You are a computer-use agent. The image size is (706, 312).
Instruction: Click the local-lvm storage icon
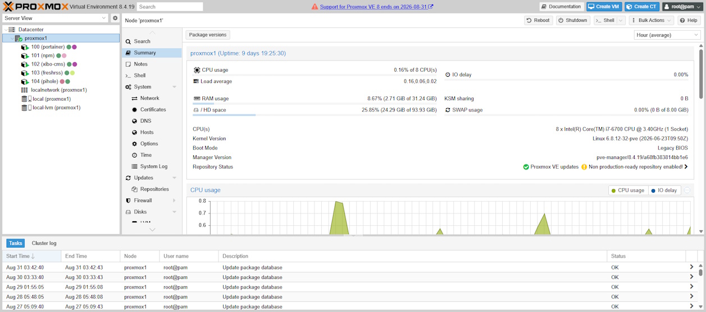pyautogui.click(x=26, y=108)
